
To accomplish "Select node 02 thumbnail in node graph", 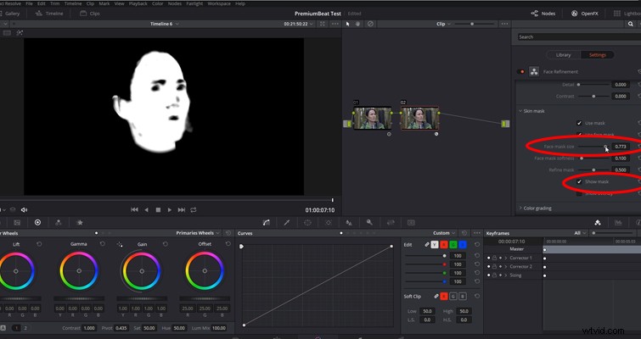I will point(419,119).
